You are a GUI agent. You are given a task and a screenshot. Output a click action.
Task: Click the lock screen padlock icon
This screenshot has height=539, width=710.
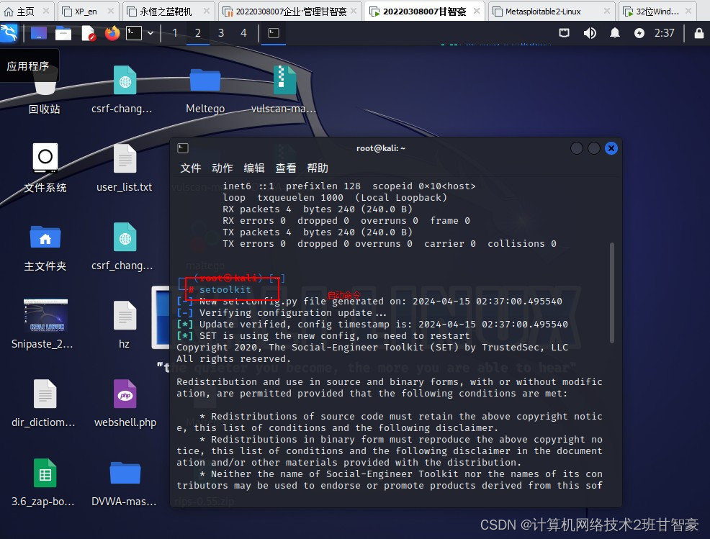698,33
